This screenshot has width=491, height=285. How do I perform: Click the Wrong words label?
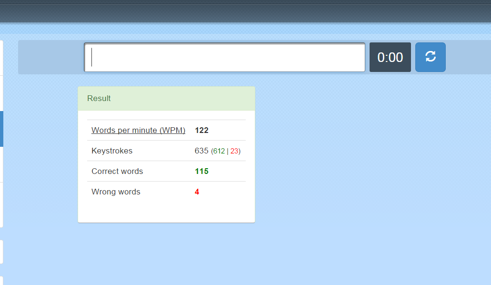pyautogui.click(x=116, y=192)
